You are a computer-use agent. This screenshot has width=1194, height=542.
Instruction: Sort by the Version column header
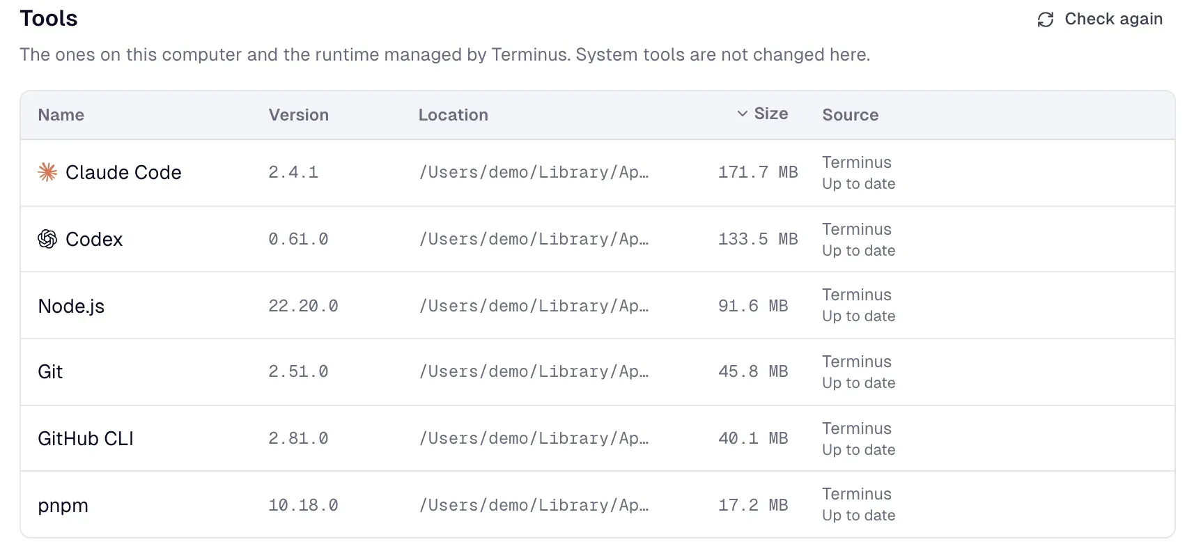point(299,115)
